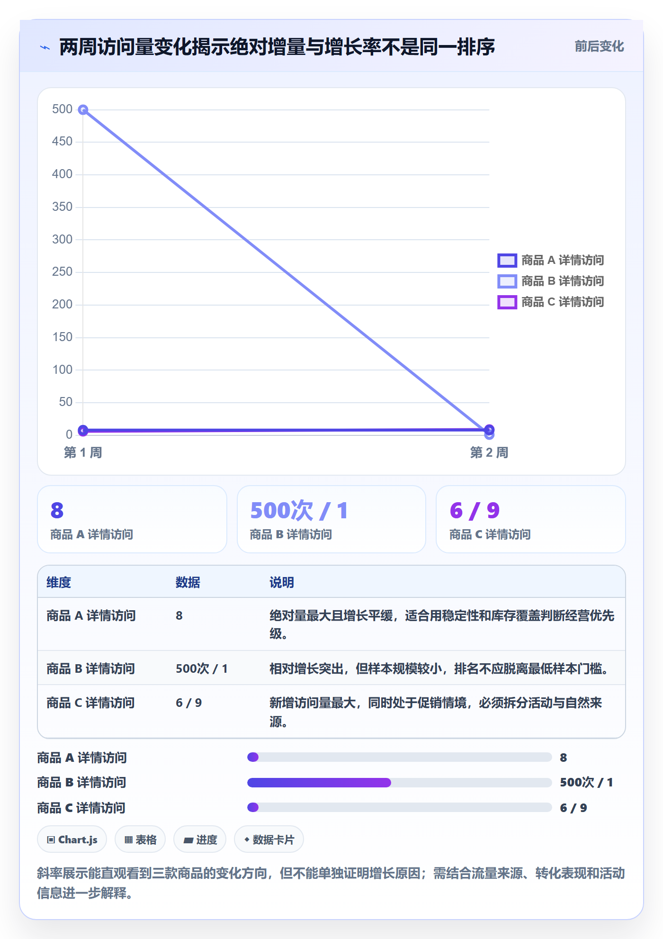This screenshot has width=663, height=939.
Task: Click the 商品 C 详情访问 progress bar
Action: point(400,807)
